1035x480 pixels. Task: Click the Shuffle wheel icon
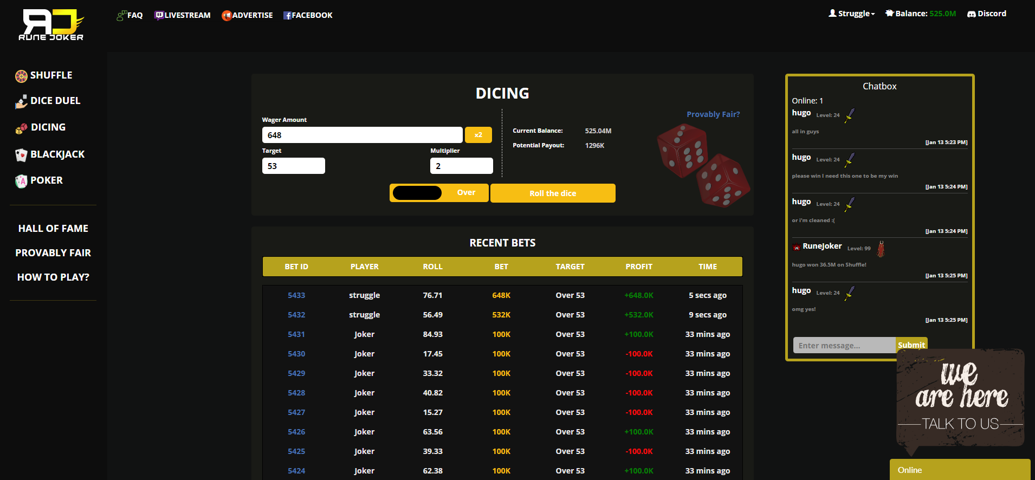tap(21, 76)
